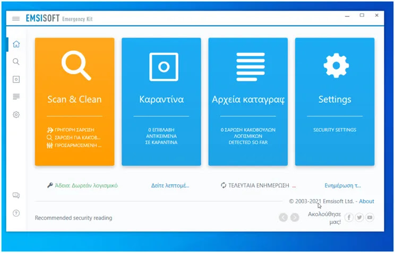Open Scan via sidebar magnifier icon
Image resolution: width=395 pixels, height=253 pixels.
point(16,61)
